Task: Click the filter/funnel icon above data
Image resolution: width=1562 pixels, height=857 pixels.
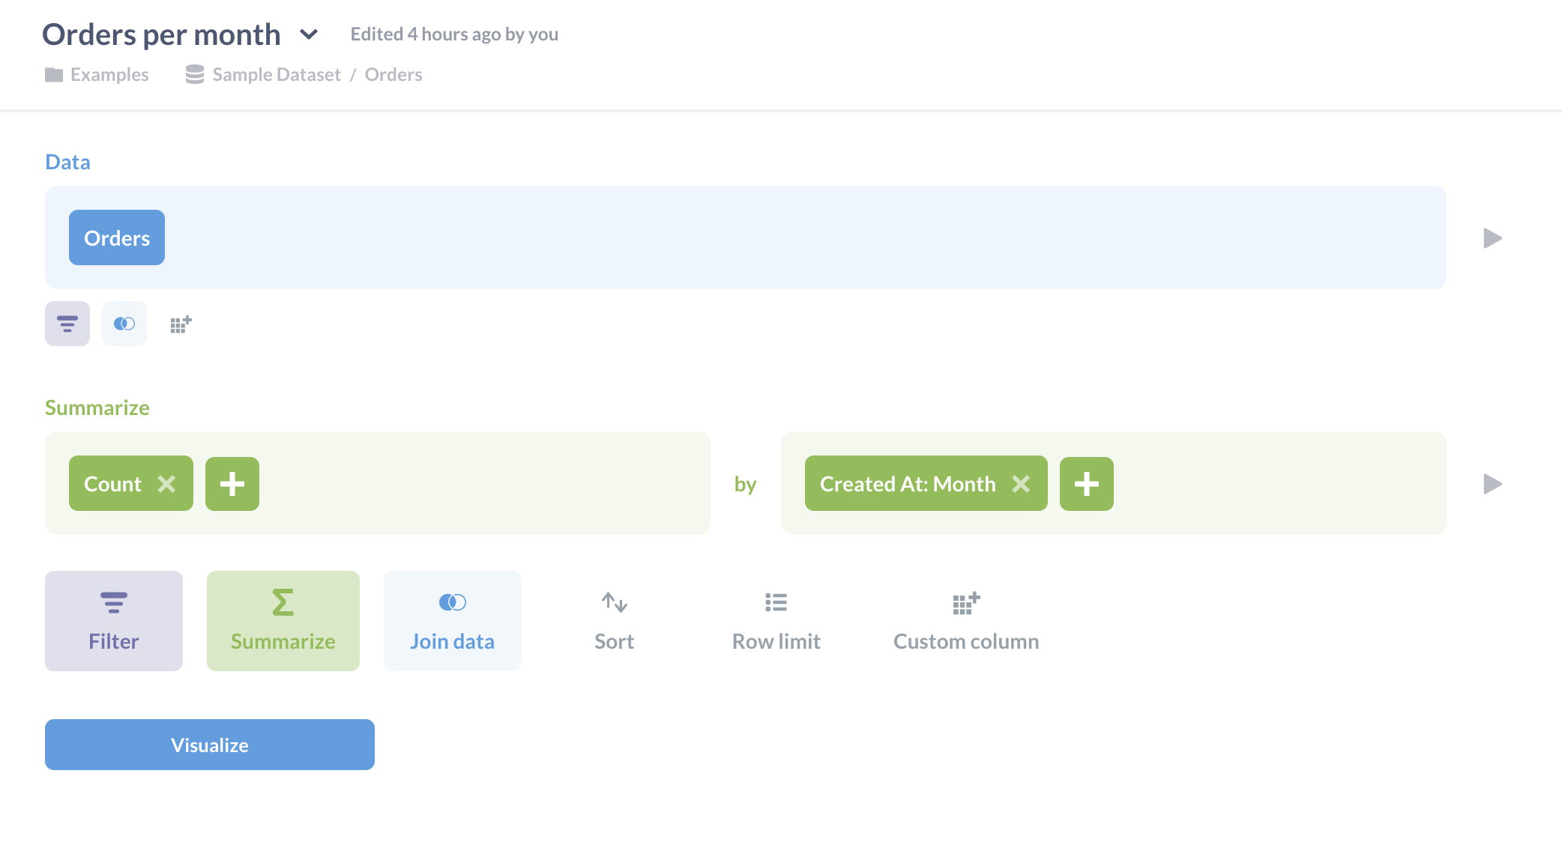Action: coord(67,324)
